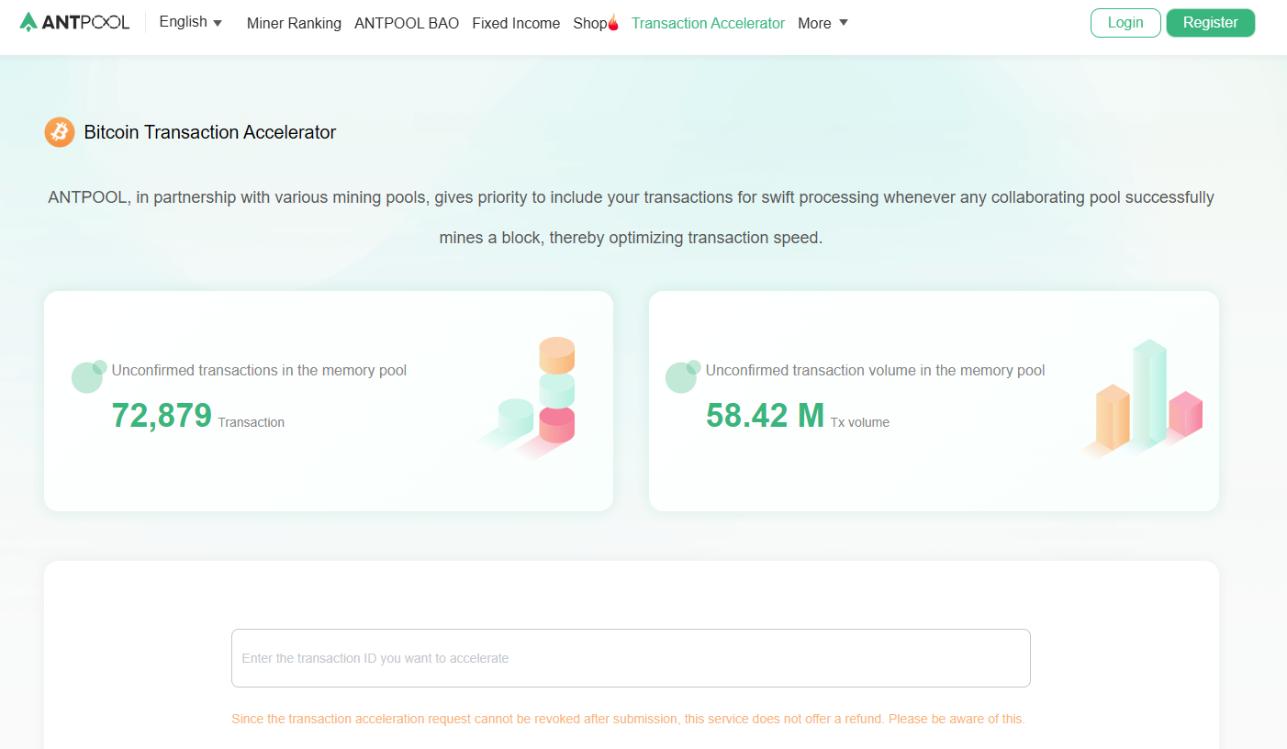This screenshot has height=749, width=1287.
Task: Click the 'Tx volume' unit label
Action: [860, 423]
